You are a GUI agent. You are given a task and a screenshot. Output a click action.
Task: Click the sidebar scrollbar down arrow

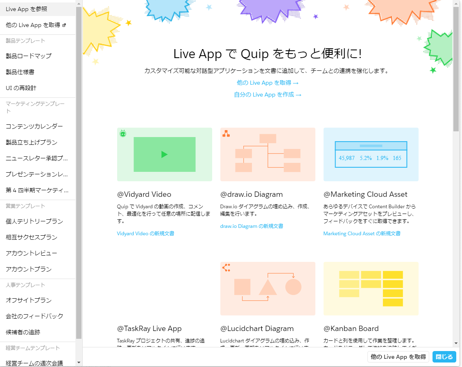pos(79,363)
